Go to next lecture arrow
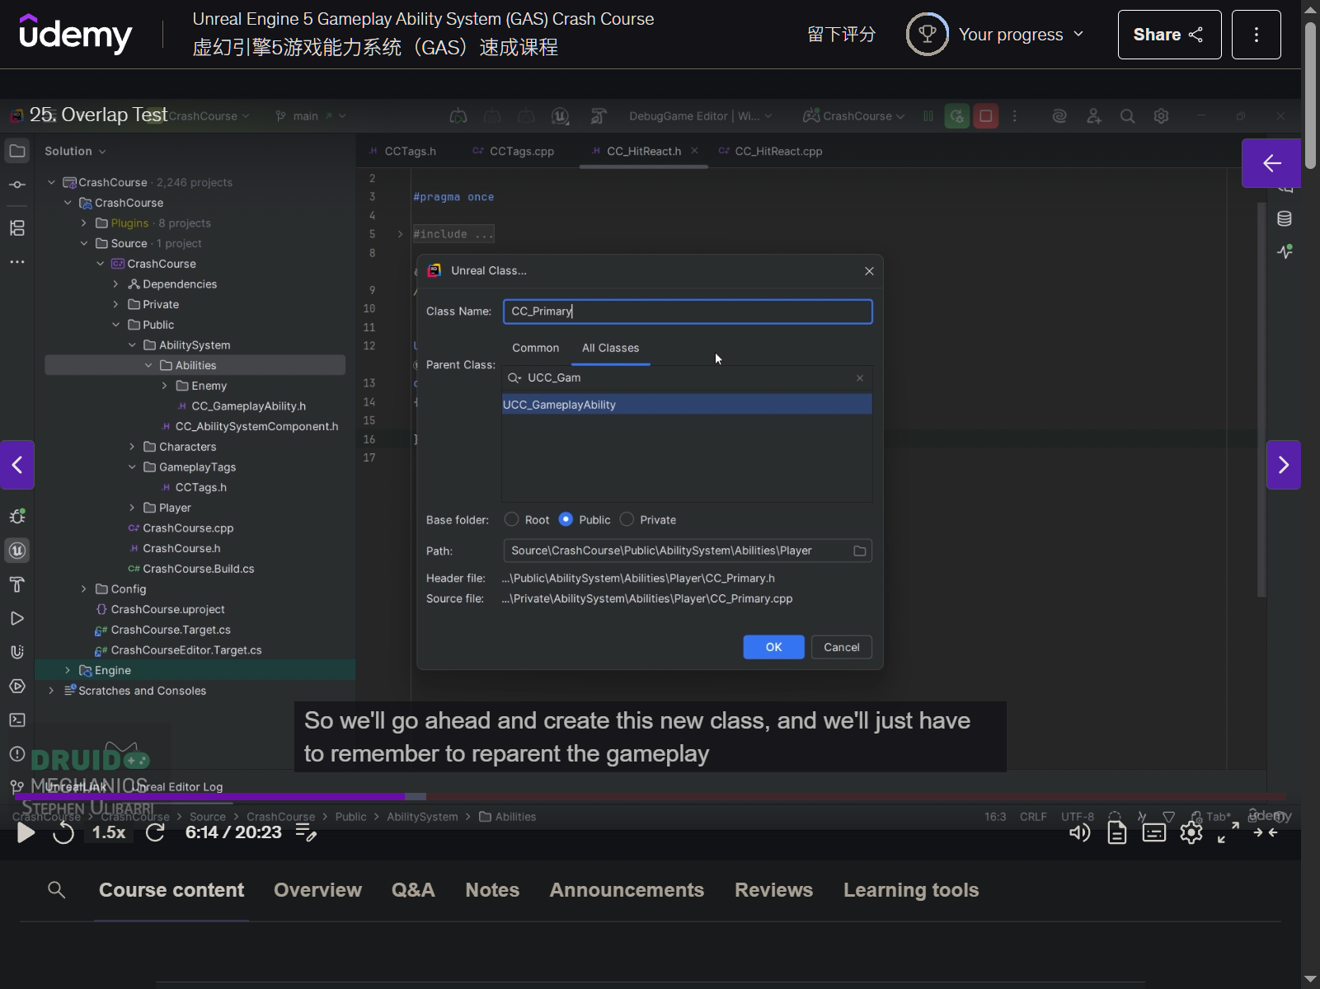This screenshot has height=989, width=1320. tap(1283, 465)
